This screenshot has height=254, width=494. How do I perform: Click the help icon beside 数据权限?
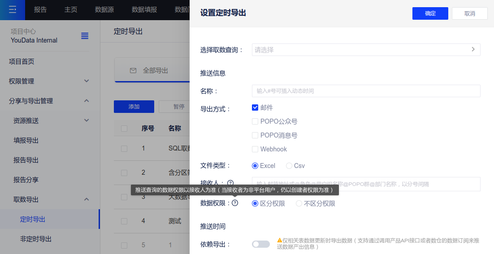pyautogui.click(x=235, y=203)
